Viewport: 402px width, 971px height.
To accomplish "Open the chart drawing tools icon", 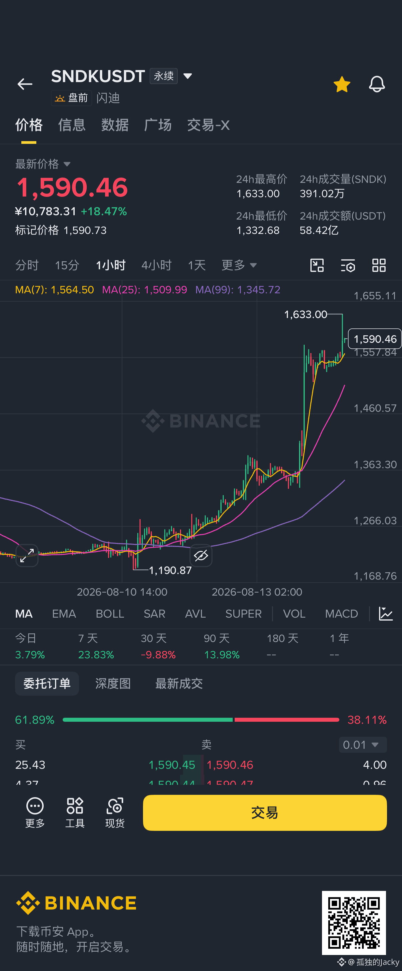I will click(317, 265).
